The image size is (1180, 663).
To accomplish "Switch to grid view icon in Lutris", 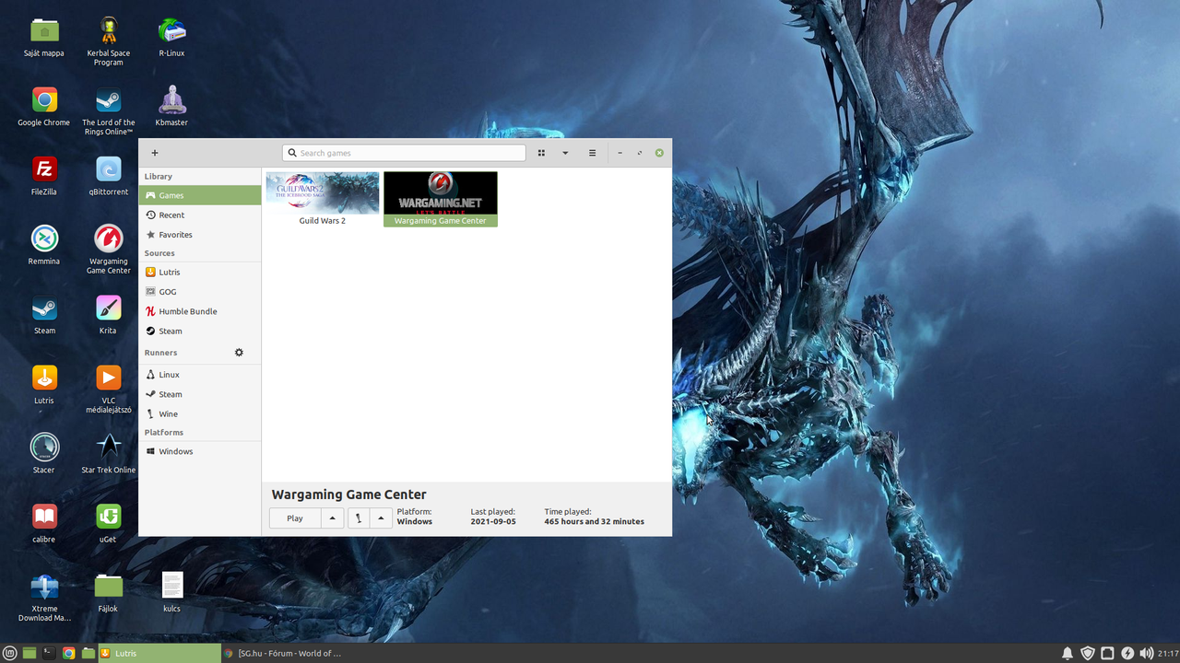I will (x=541, y=153).
